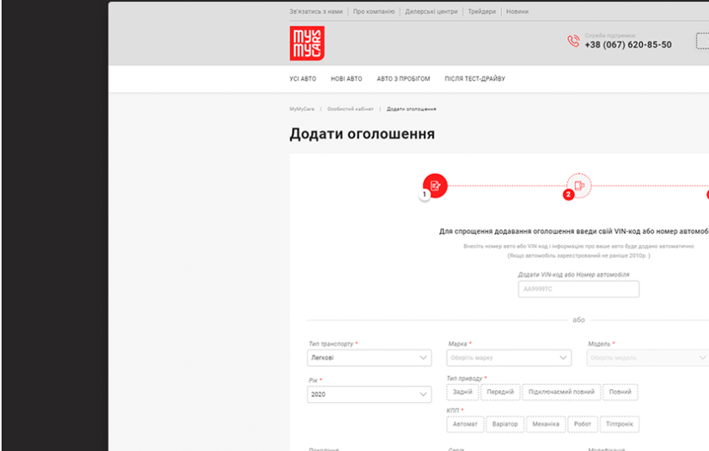Go to УСІ АВТО menu
Viewport: 709px width, 451px height.
[x=303, y=79]
